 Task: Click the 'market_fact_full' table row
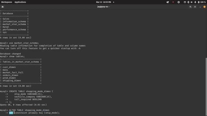tap(13, 72)
